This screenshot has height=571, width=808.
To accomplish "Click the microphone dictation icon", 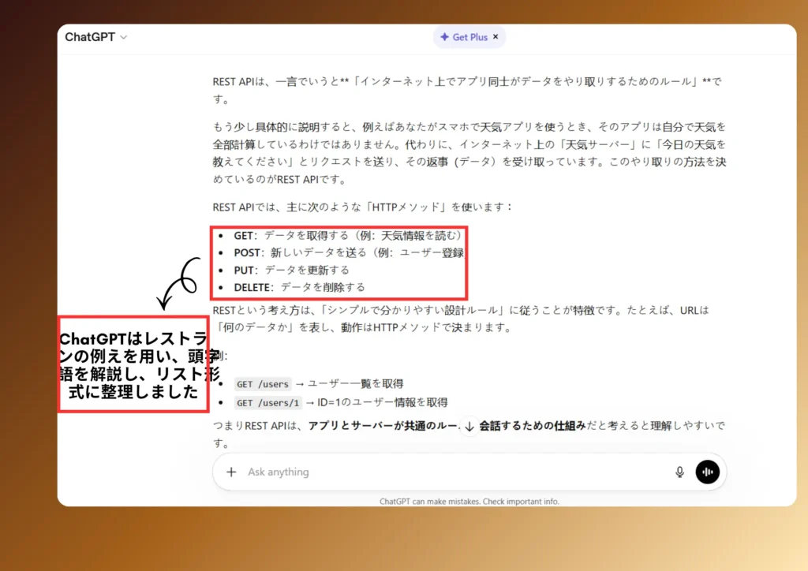I will (x=679, y=472).
